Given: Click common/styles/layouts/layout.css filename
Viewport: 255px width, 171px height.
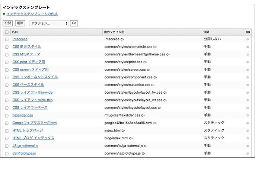Looking at the screenshot, I should point(131,108).
